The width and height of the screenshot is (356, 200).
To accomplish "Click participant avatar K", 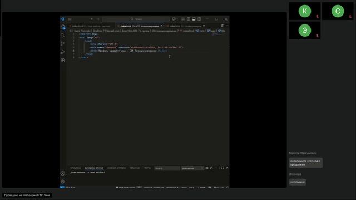I will coord(305,11).
